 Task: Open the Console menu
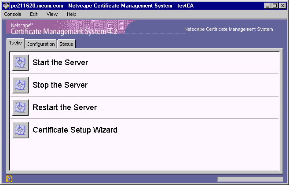coord(13,15)
